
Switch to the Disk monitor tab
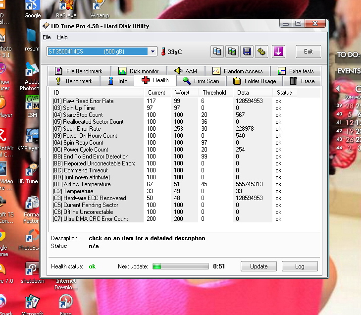[x=139, y=71]
